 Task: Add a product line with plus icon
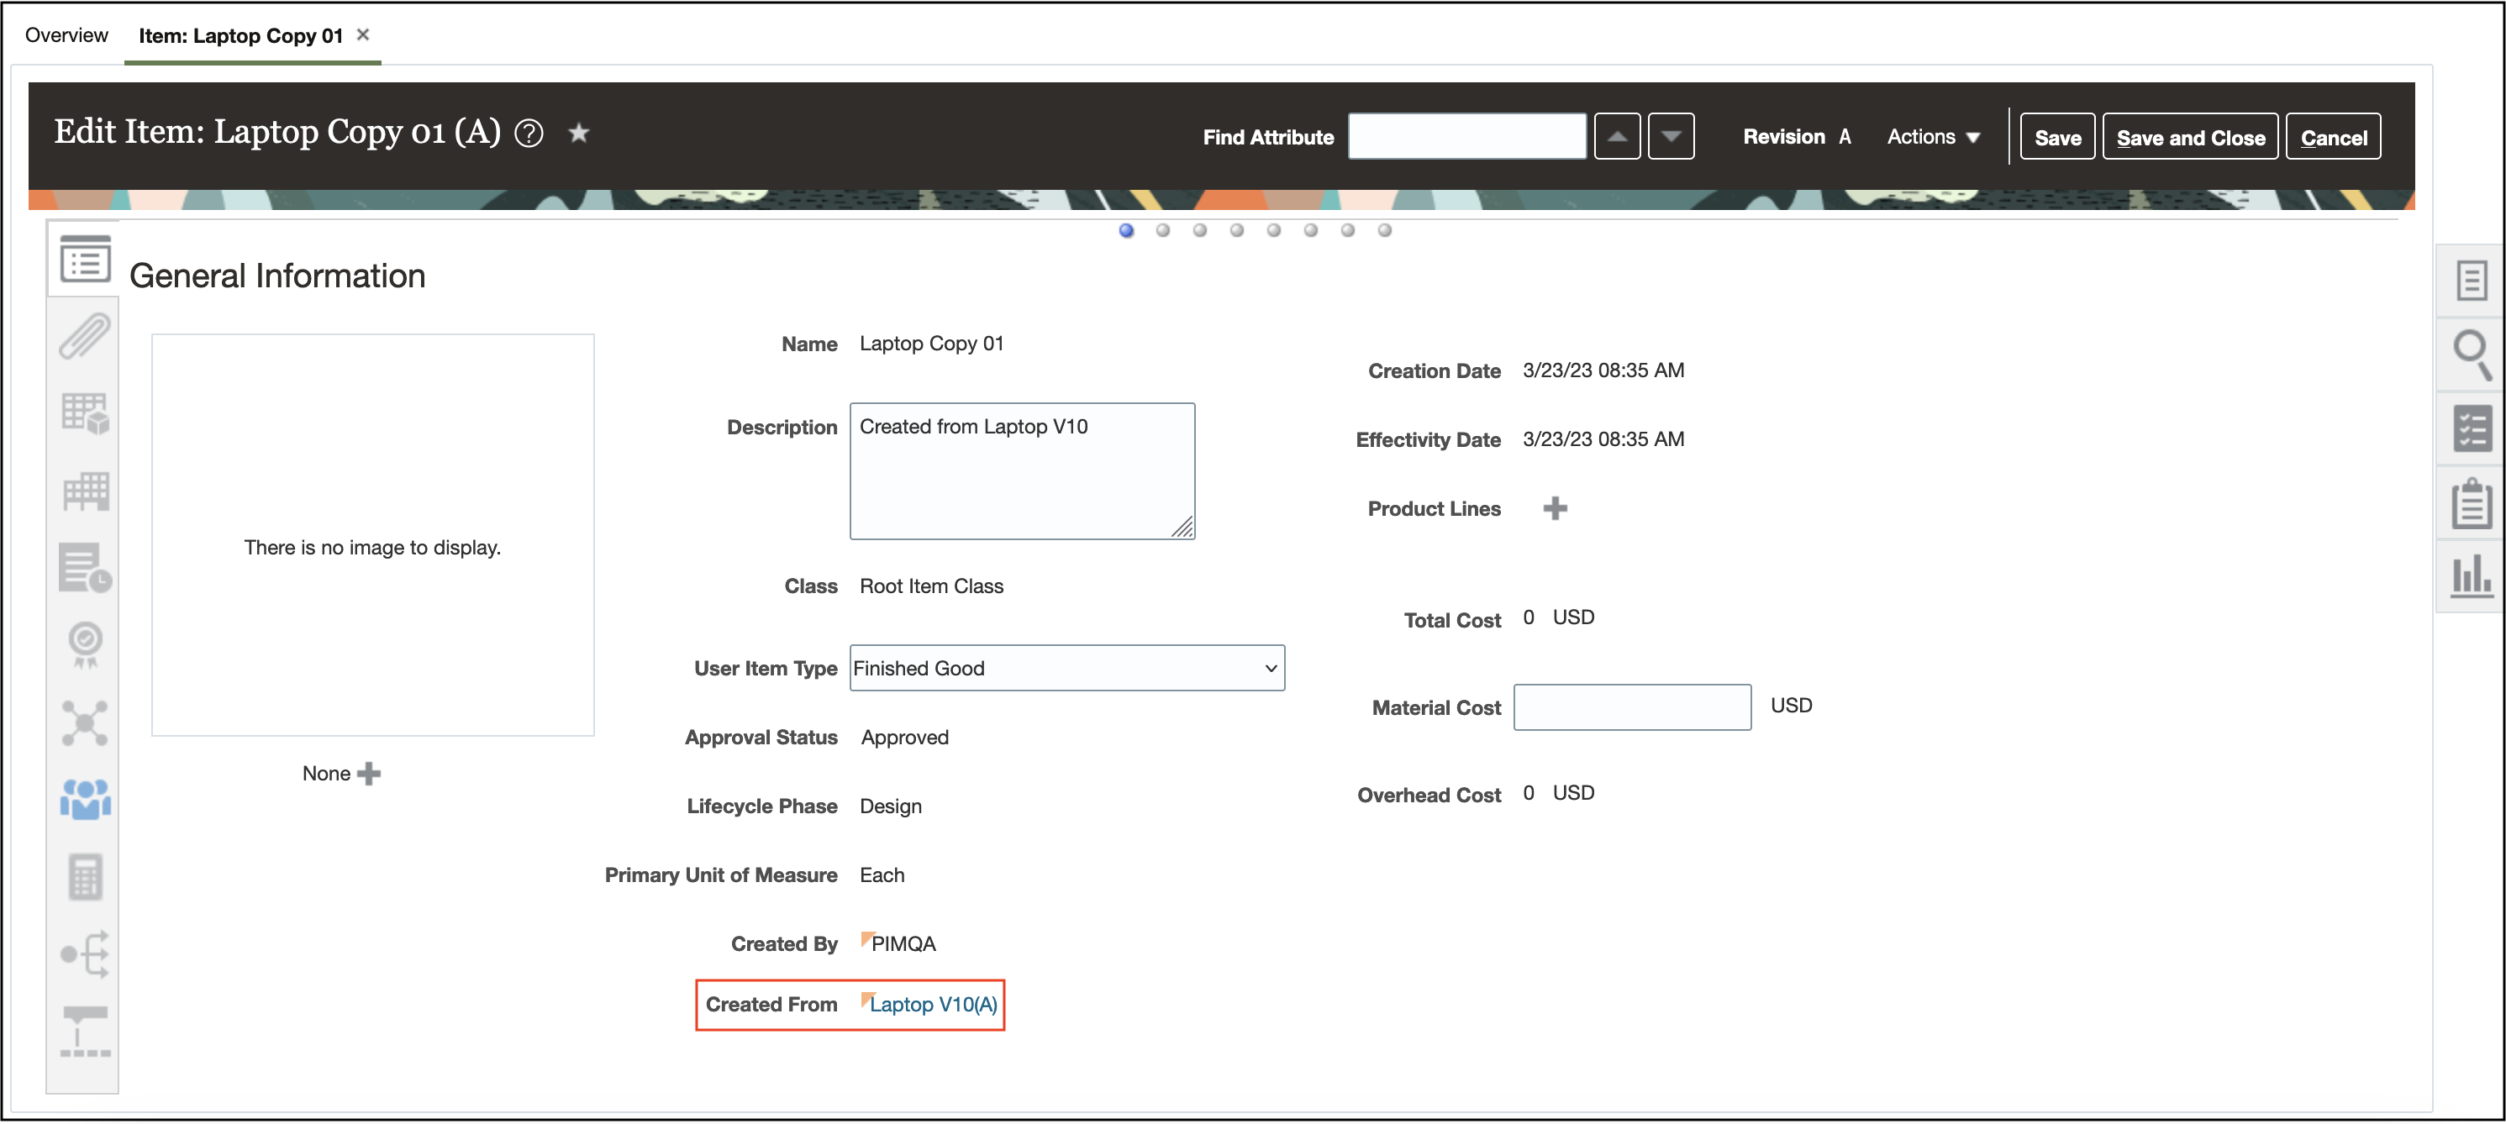pos(1555,508)
